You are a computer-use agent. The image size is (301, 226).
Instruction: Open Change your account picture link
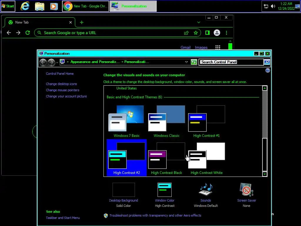(x=66, y=96)
